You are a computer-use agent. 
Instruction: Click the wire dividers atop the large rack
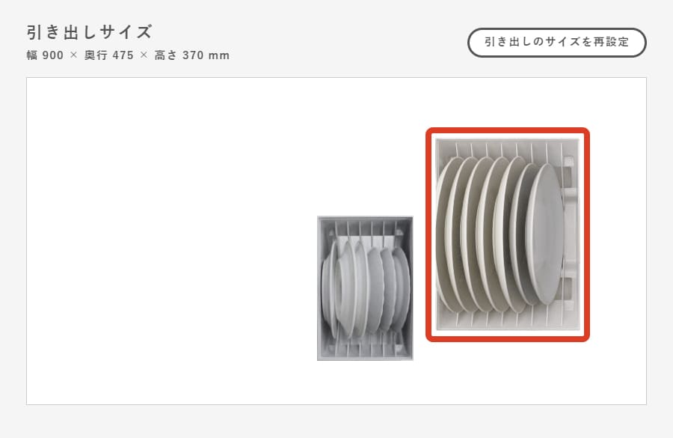pos(508,150)
